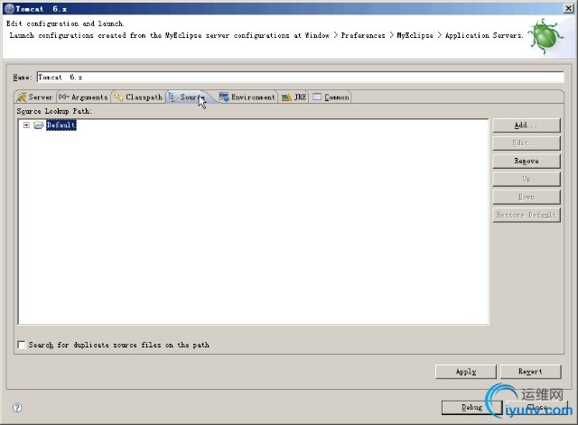
Task: Click the Classpath tab icon
Action: click(118, 97)
